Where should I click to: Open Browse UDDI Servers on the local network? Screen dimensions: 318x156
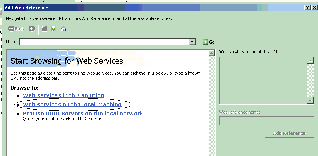(83, 113)
